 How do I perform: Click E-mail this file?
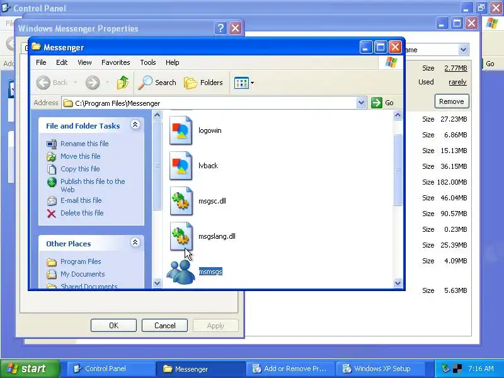[x=81, y=200]
